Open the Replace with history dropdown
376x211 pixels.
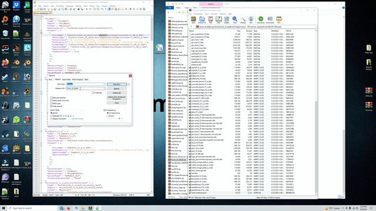pyautogui.click(x=104, y=89)
